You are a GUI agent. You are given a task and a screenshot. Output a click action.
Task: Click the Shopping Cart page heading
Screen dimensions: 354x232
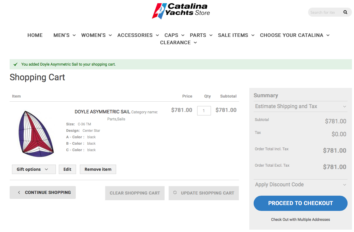[37, 77]
